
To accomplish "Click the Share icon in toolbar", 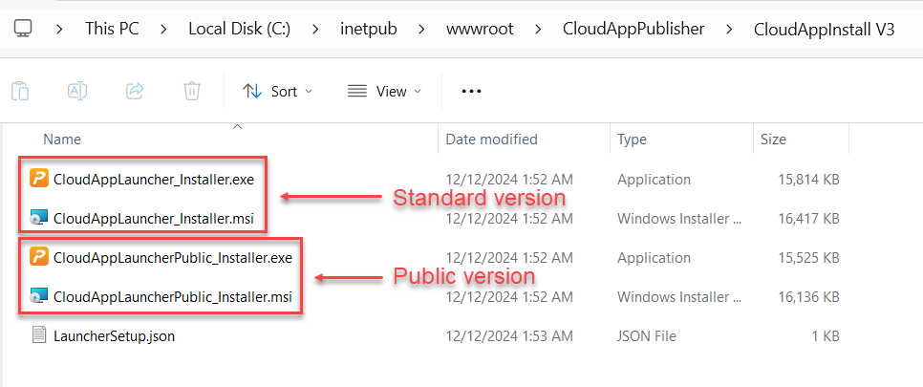I will click(135, 92).
